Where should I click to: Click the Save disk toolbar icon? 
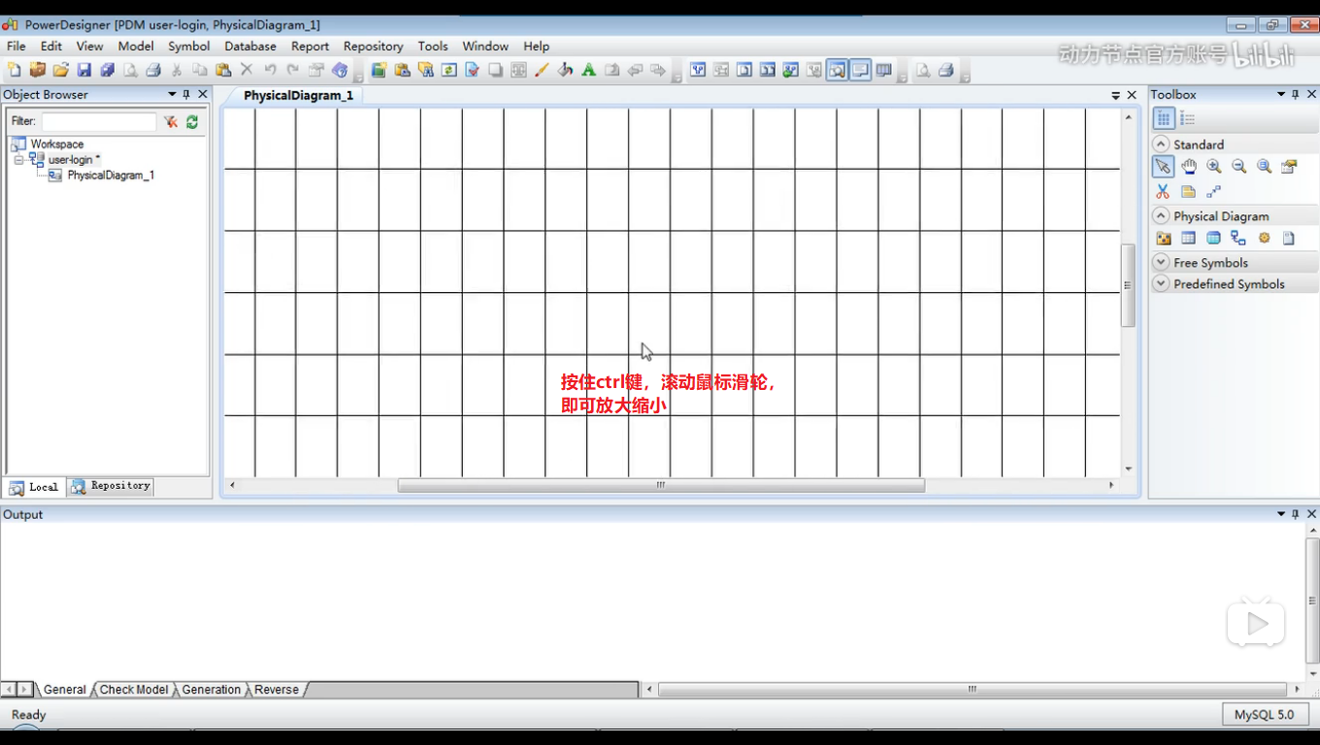pos(84,70)
